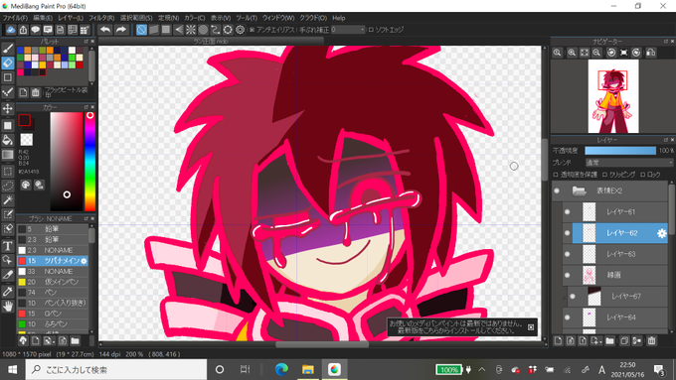The width and height of the screenshot is (676, 380).
Task: Turn snap off with the blue snap icon
Action: [141, 30]
